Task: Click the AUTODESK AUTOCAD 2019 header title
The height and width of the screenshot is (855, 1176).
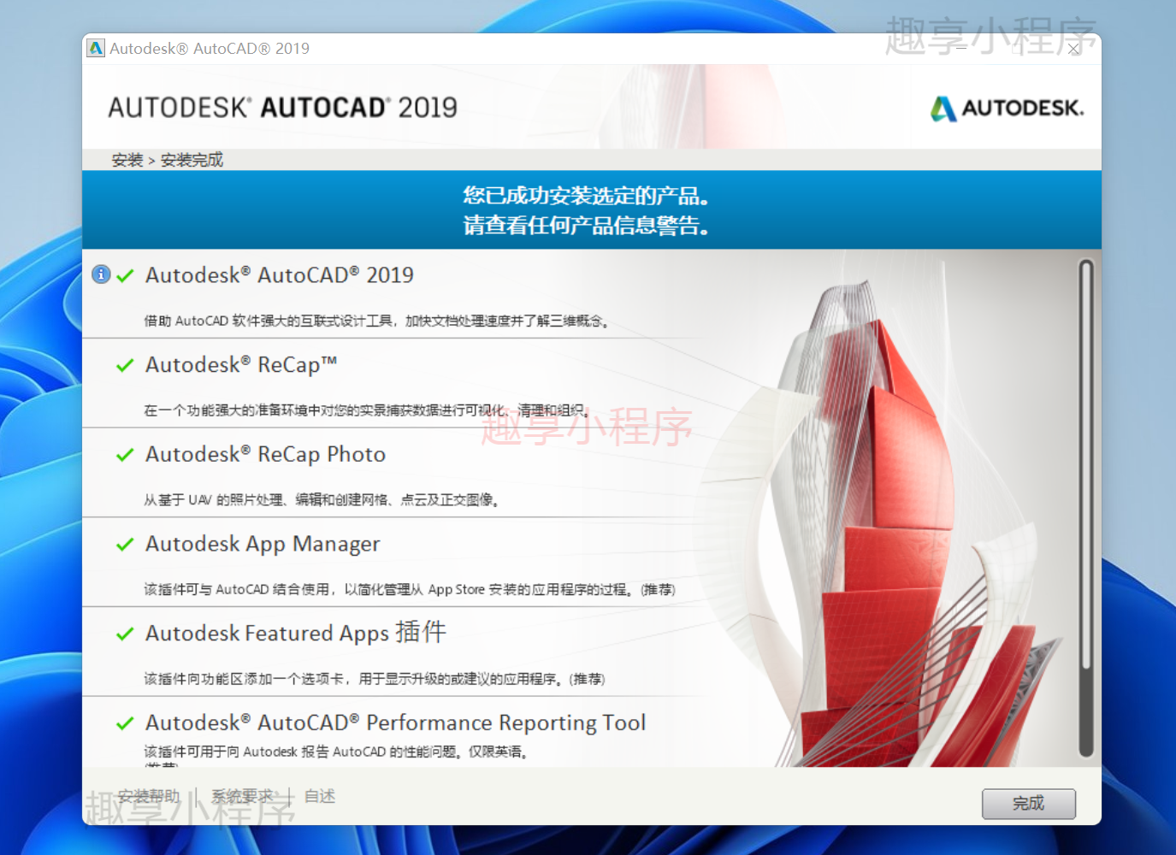Action: 282,108
